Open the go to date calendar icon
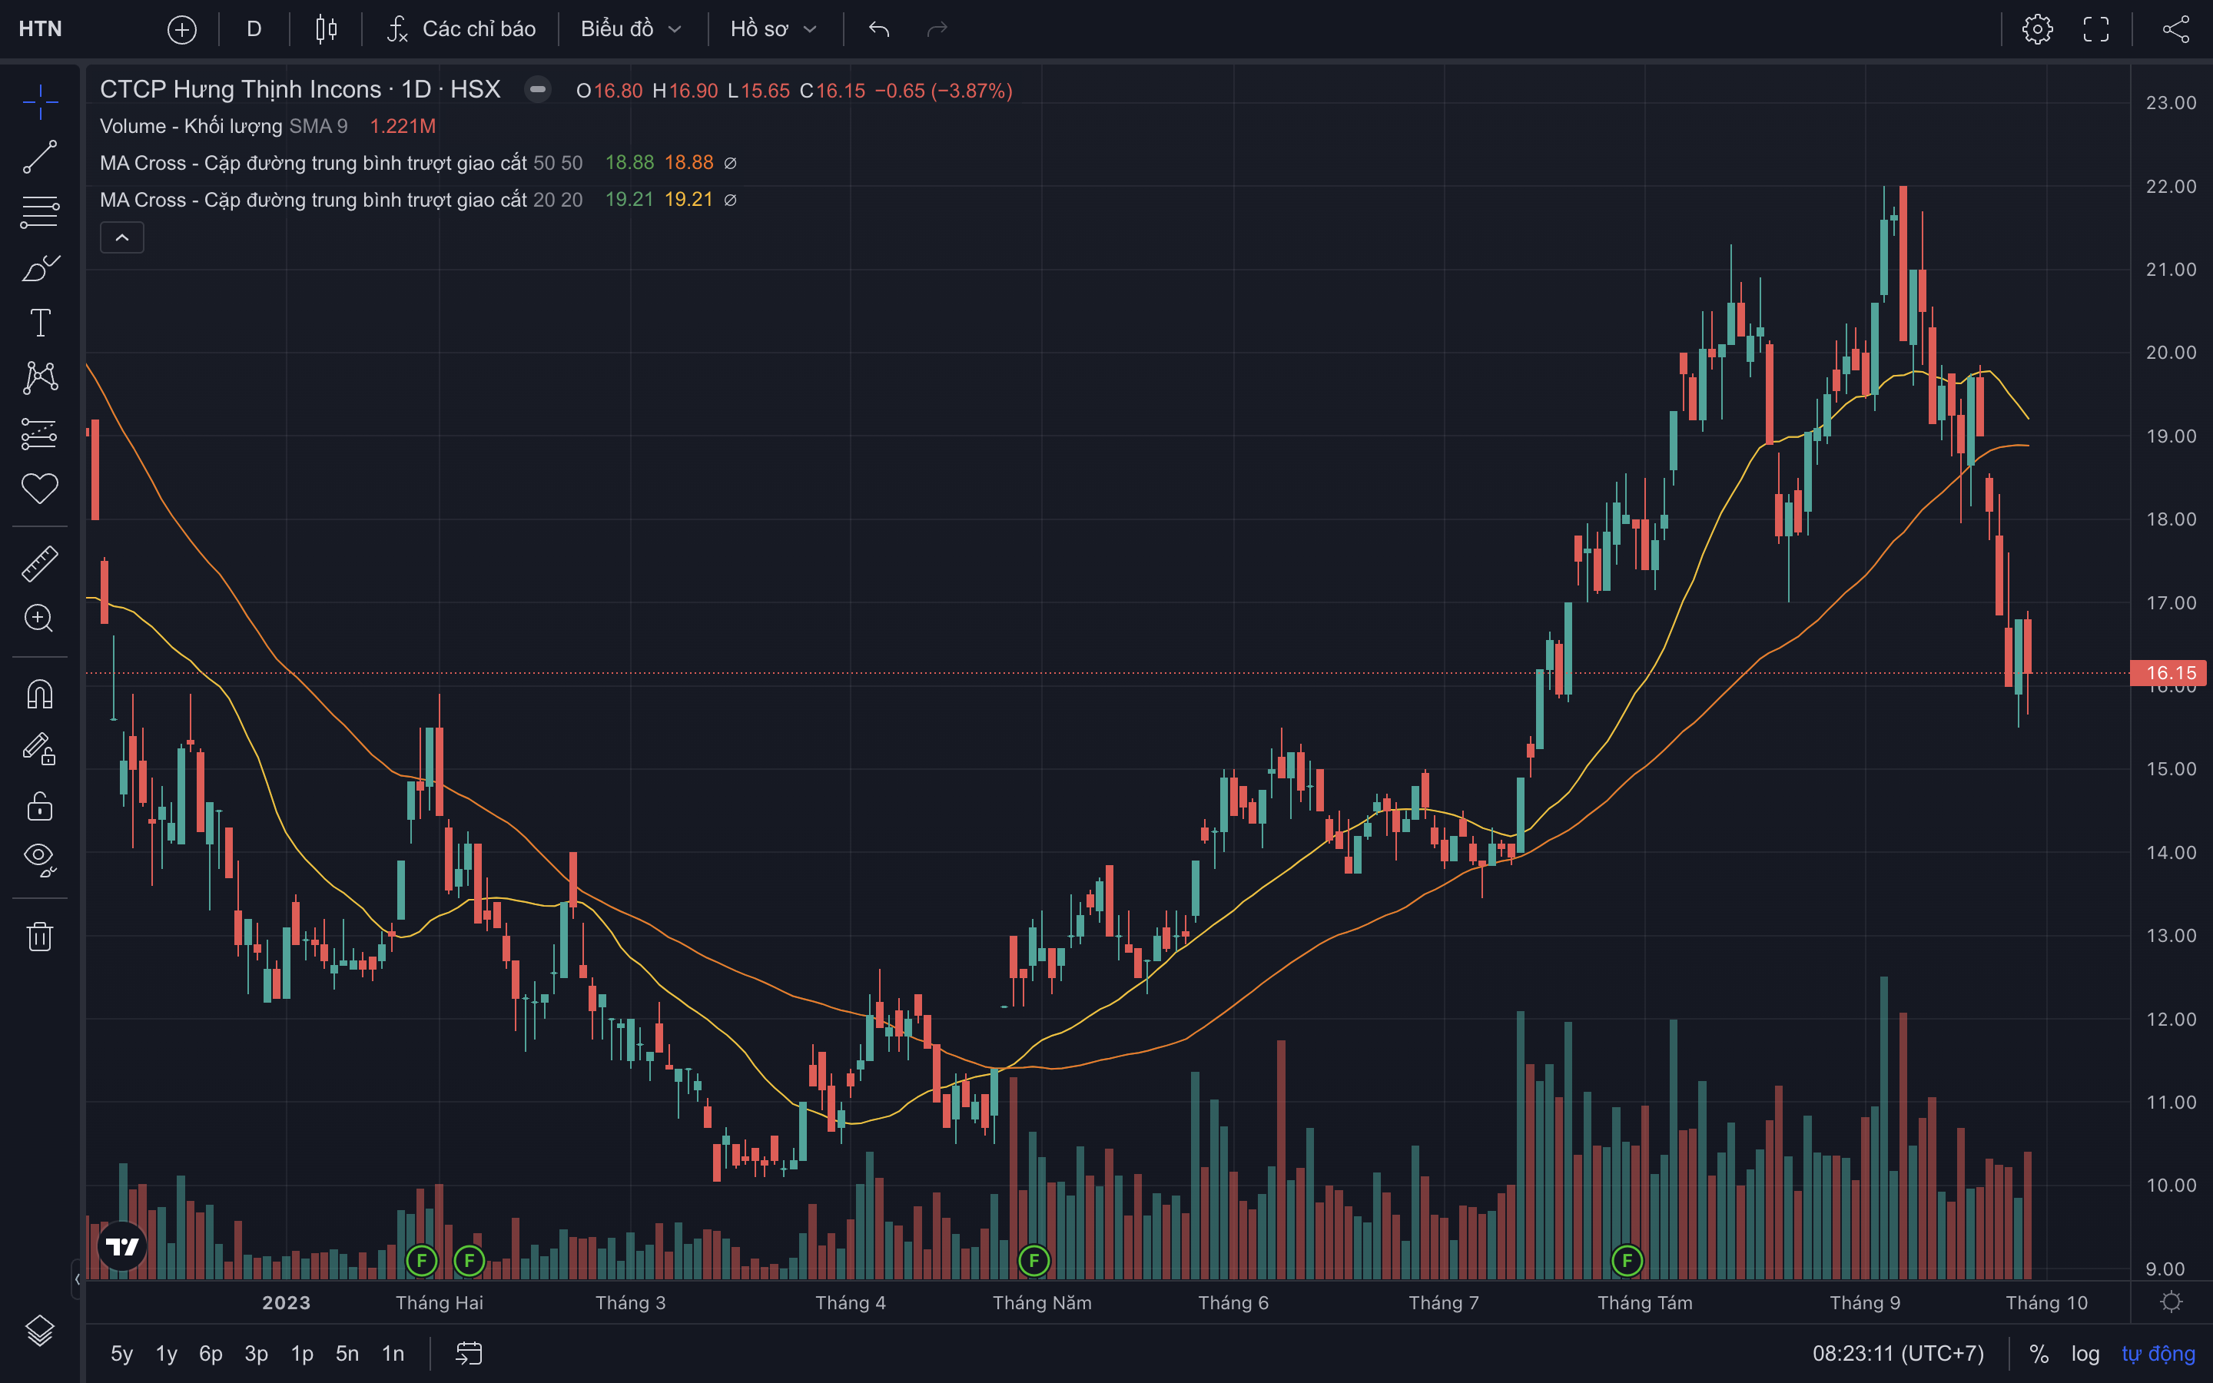The height and width of the screenshot is (1383, 2213). (x=469, y=1354)
